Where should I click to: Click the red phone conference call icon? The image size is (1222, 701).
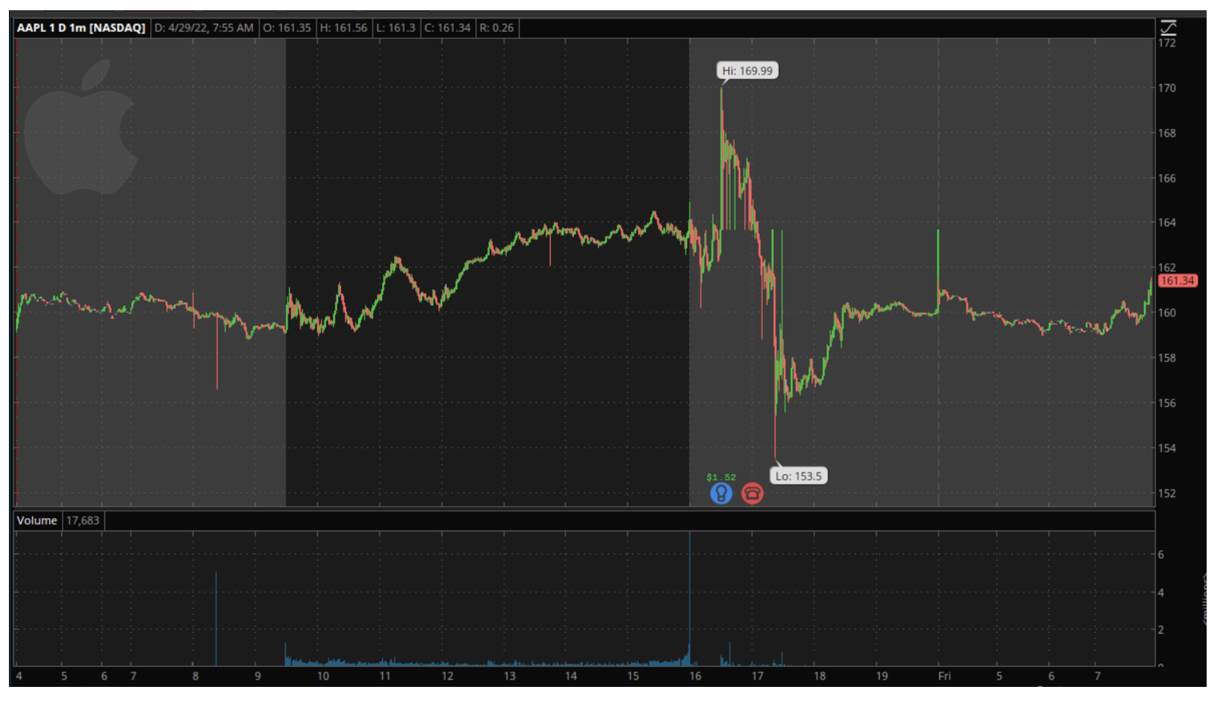click(x=752, y=493)
